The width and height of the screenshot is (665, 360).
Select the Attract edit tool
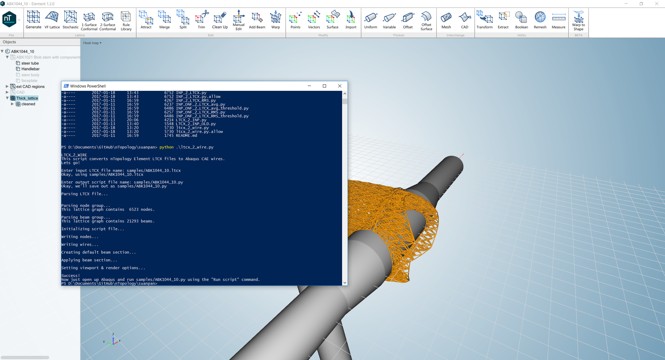pyautogui.click(x=146, y=20)
